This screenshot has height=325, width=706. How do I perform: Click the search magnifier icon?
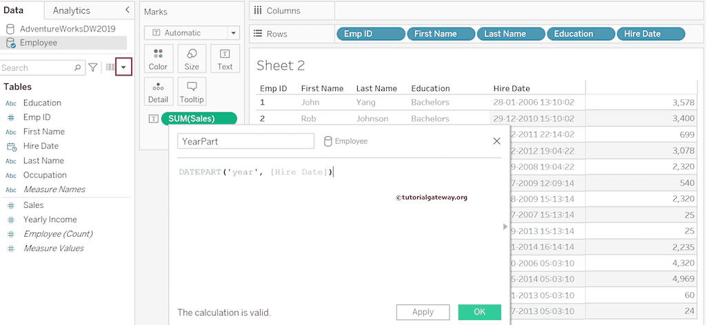77,68
